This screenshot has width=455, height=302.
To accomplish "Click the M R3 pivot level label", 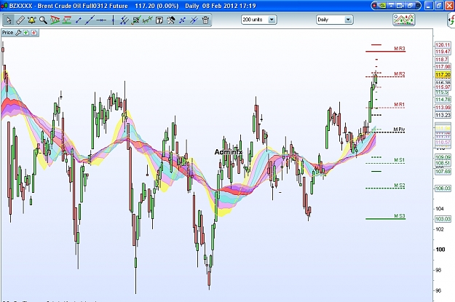I will (399, 49).
